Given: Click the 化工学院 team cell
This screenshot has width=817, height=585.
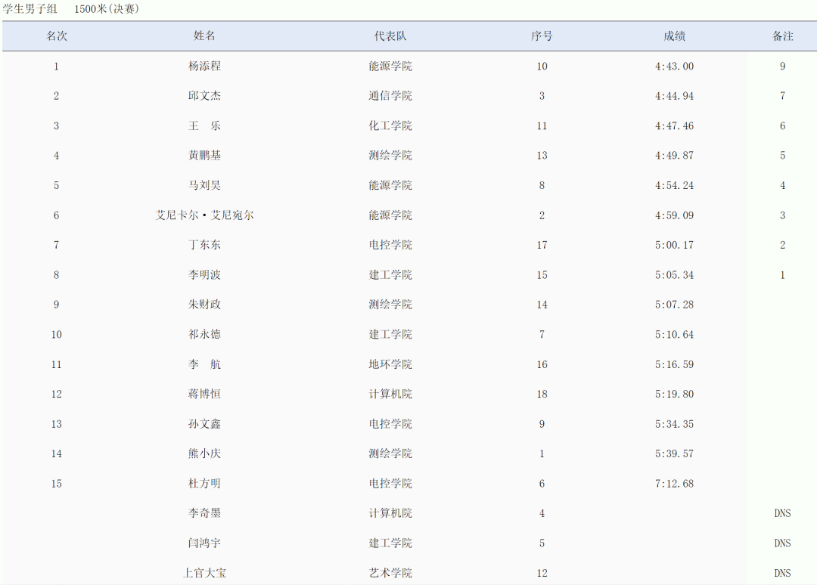Looking at the screenshot, I should coord(390,126).
